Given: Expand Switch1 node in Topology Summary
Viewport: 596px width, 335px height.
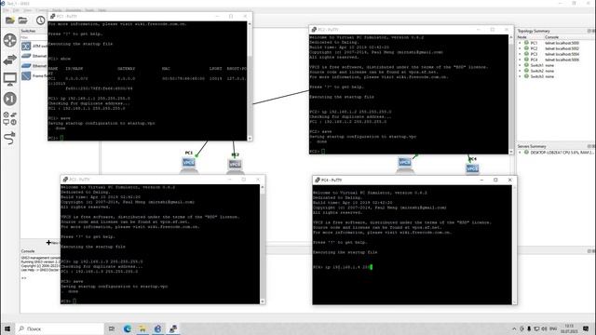Looking at the screenshot, I should tap(520, 65).
